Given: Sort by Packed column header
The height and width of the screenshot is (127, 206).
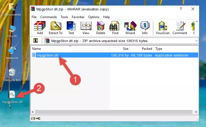Looking at the screenshot, I should point(142,49).
